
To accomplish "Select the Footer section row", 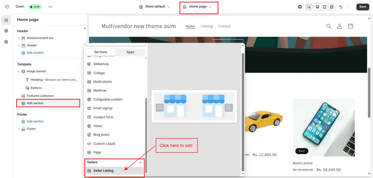I will (29, 129).
